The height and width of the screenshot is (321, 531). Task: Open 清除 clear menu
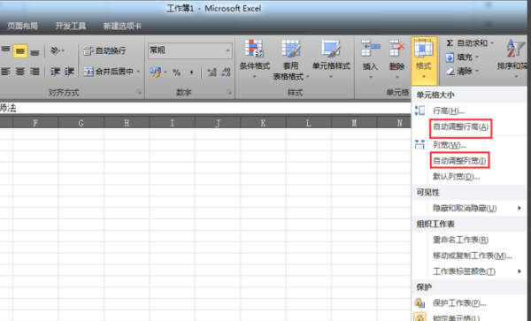(x=462, y=71)
